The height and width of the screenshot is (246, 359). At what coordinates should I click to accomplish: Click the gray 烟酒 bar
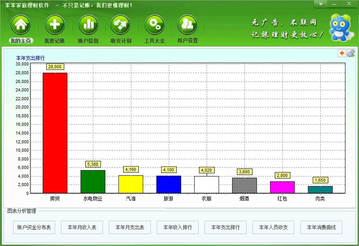[x=245, y=185]
